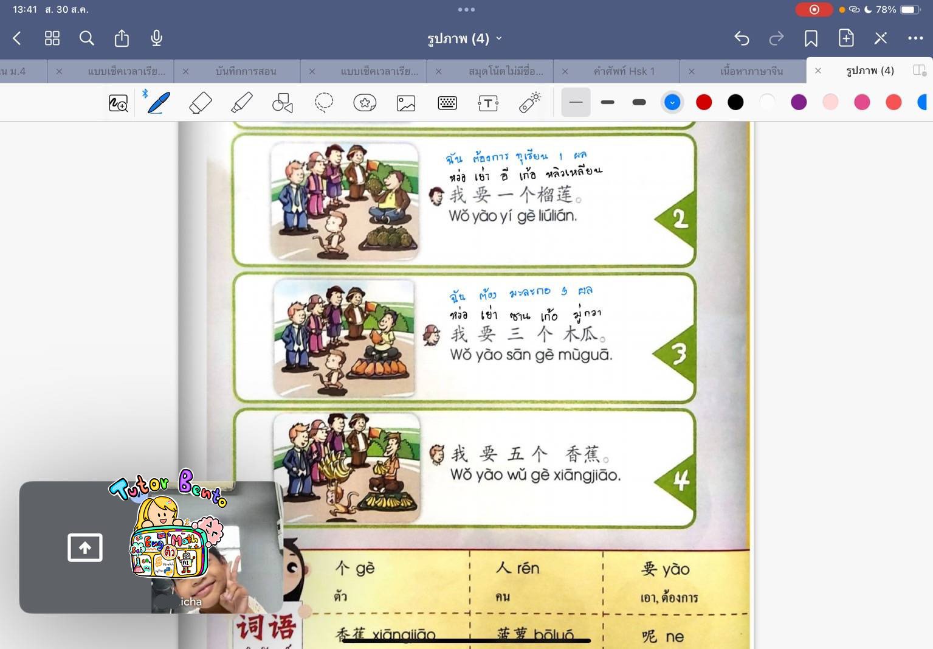This screenshot has width=933, height=649.
Task: Tap the home indicator bar
Action: tap(466, 640)
